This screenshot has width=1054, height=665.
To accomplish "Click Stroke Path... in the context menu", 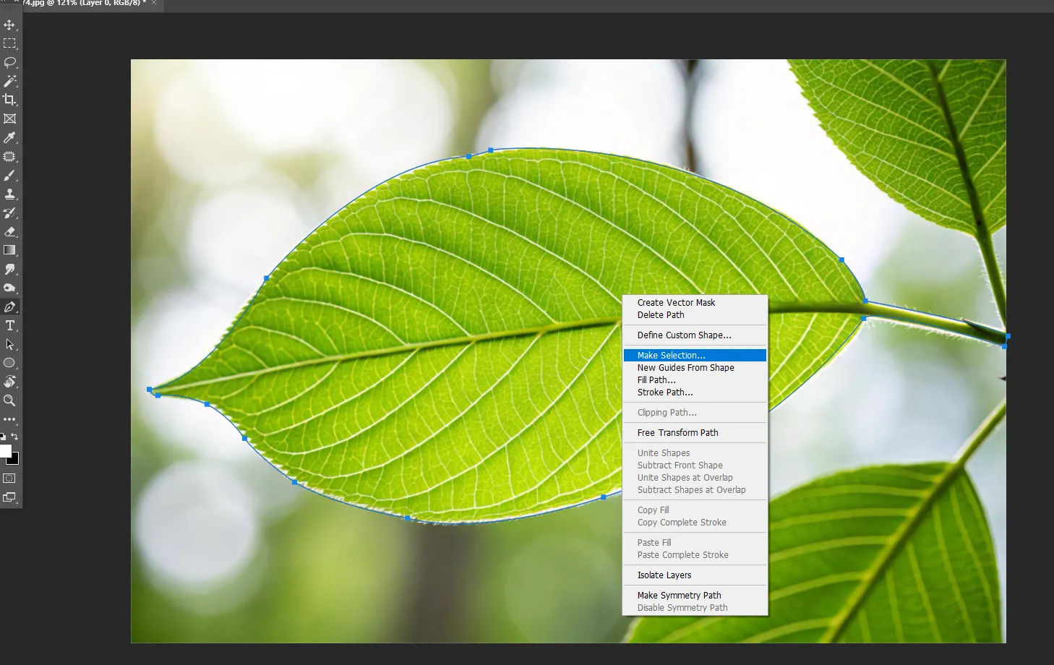I will coord(665,392).
